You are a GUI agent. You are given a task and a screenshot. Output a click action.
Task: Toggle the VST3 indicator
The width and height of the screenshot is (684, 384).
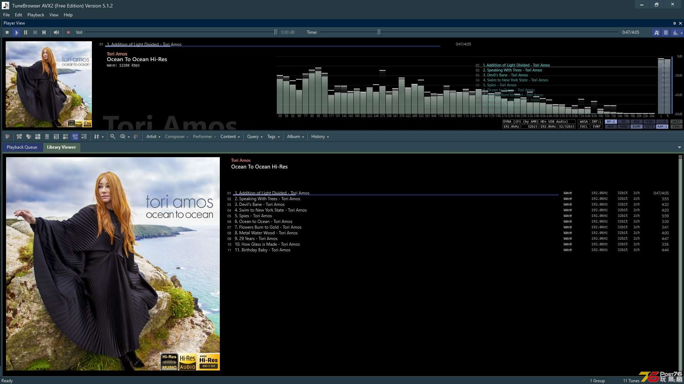(x=649, y=127)
